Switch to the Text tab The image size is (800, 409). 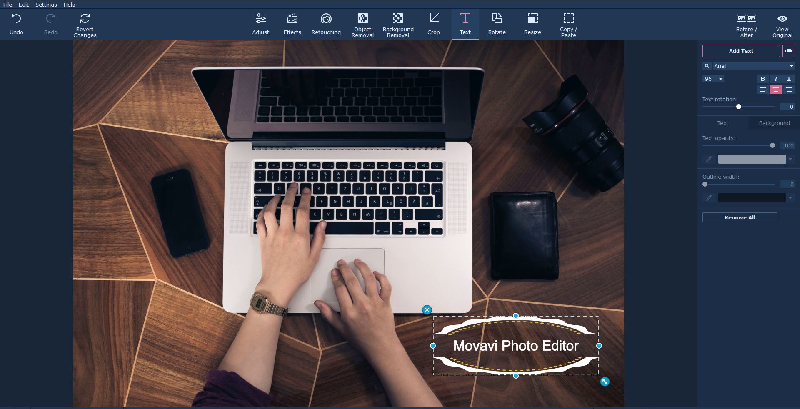click(723, 123)
